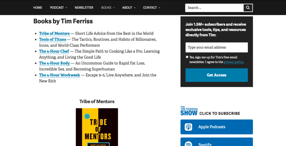This screenshot has height=146, width=286.
Task: Tick the newsletter signup checkbox
Action: 187,57
